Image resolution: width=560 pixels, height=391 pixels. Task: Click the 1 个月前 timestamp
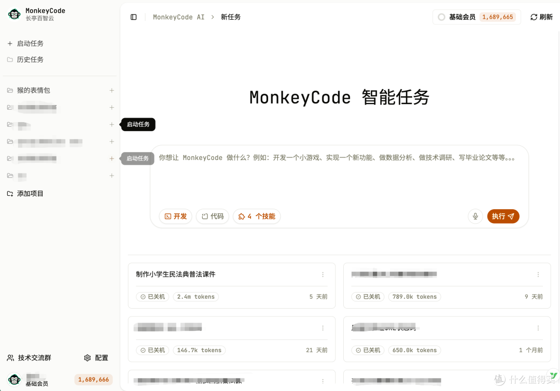coord(531,350)
